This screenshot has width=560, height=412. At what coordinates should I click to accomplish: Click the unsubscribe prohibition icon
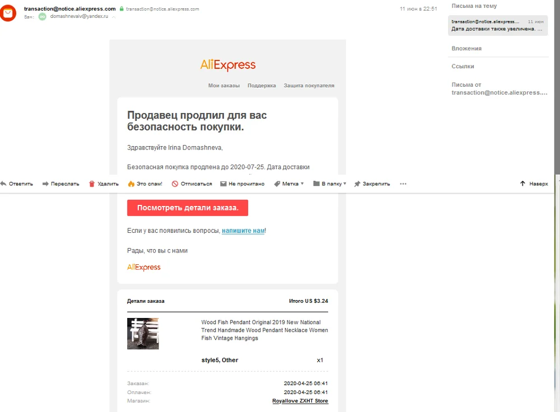pos(175,184)
